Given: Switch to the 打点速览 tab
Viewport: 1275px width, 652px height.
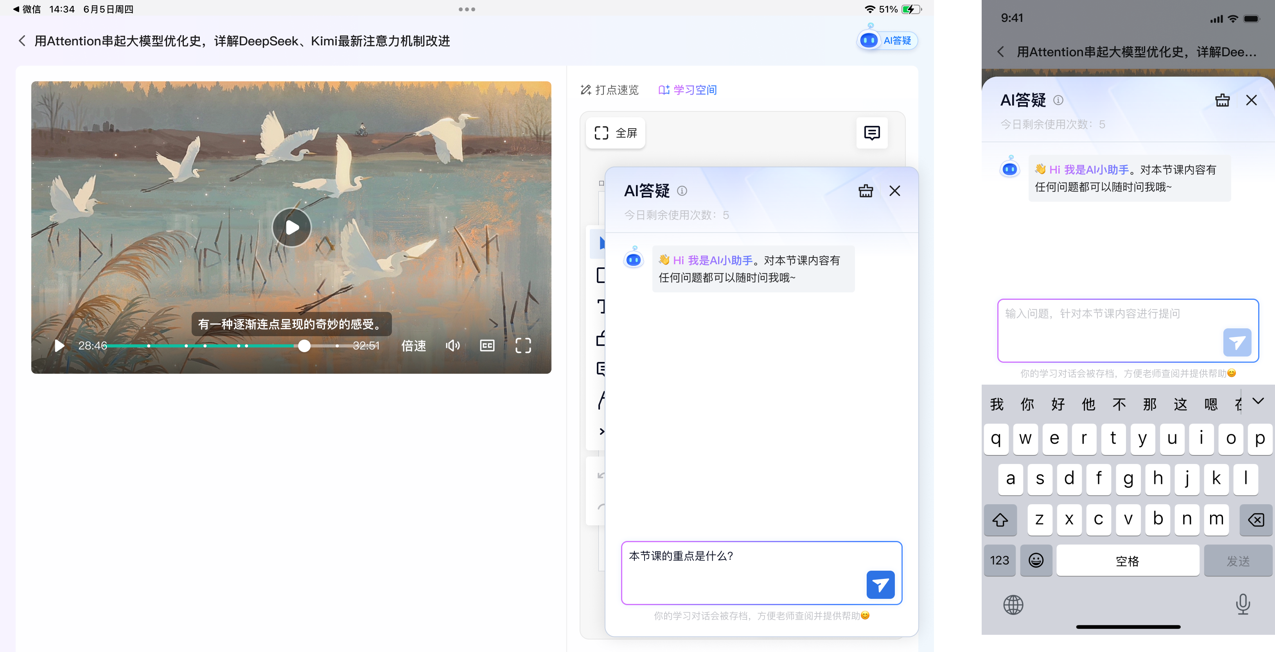Looking at the screenshot, I should [610, 90].
